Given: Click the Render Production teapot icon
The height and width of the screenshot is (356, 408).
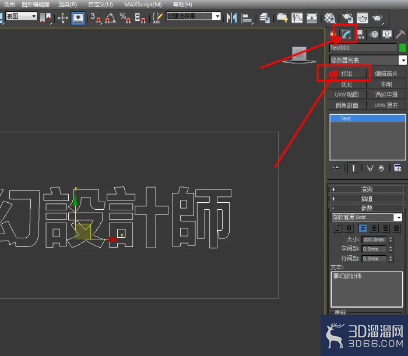Looking at the screenshot, I should click(x=377, y=17).
